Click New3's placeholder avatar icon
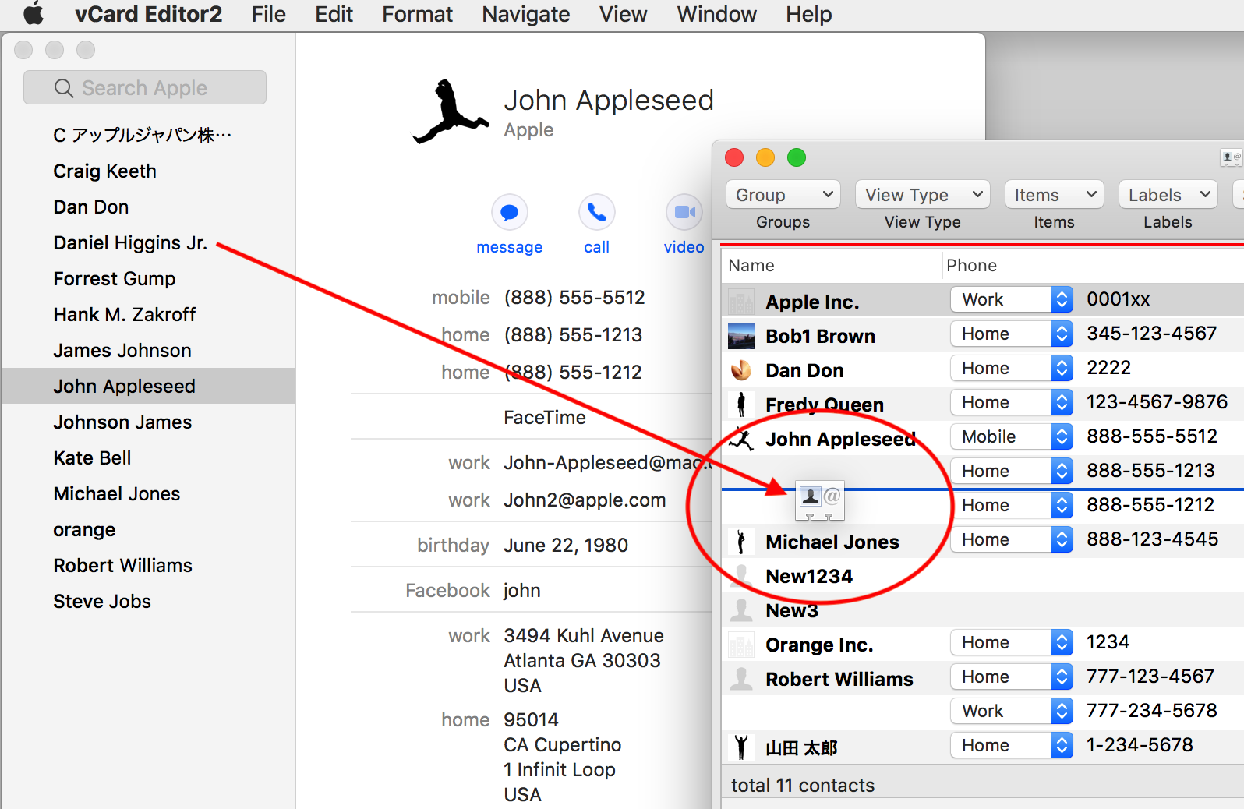The height and width of the screenshot is (809, 1244). tap(740, 610)
